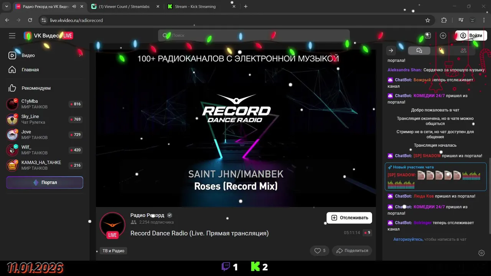Screen dimensions: 491x276
Task: Click Люда Ков username in chat
Action: [x=424, y=196]
